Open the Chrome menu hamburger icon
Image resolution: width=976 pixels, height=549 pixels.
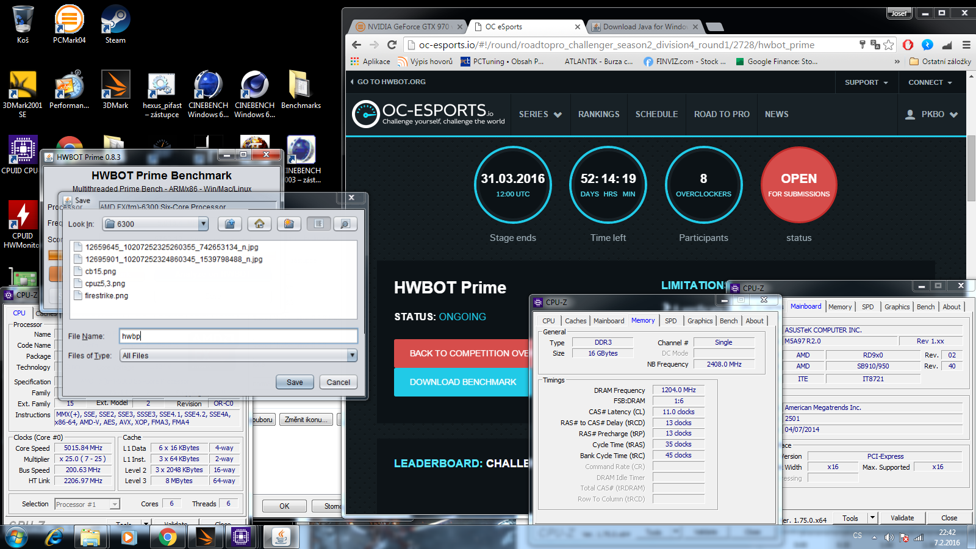click(966, 45)
